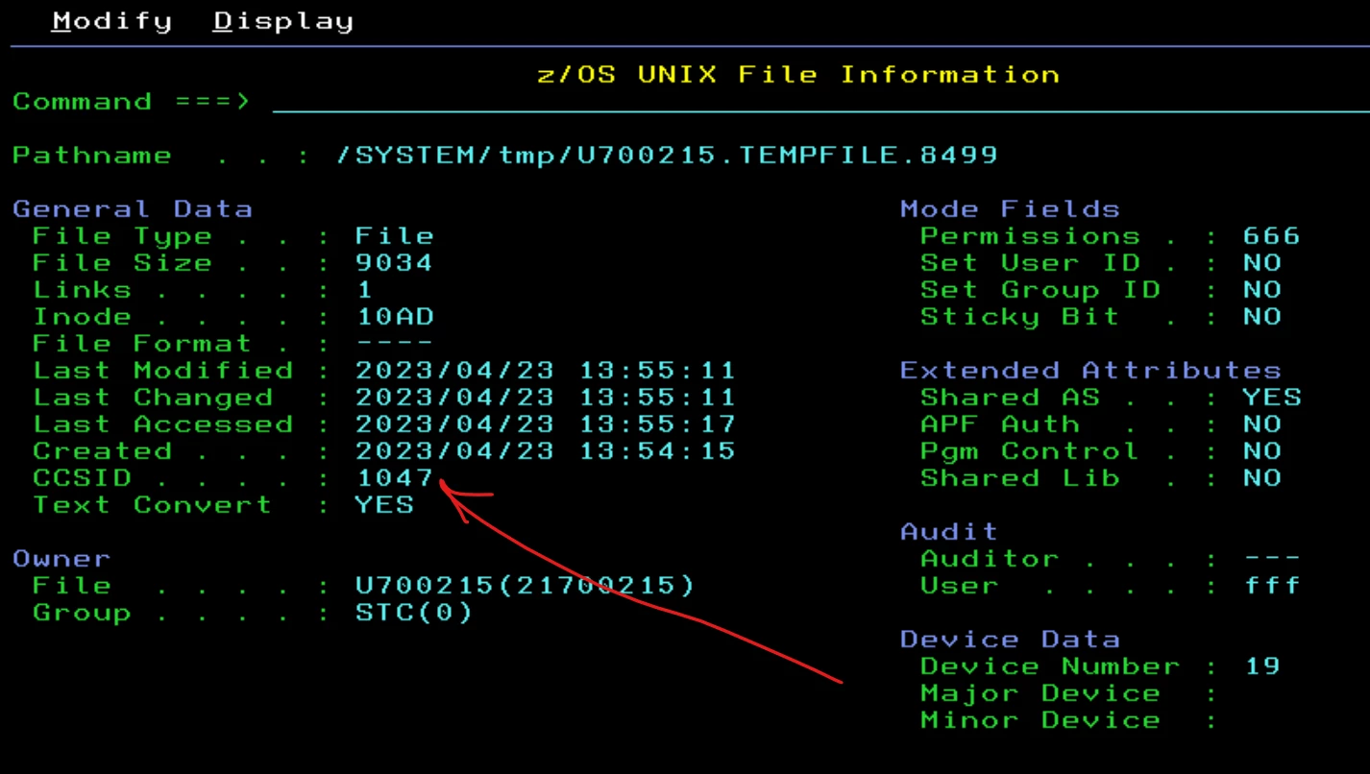Click the Audit section heading
Viewport: 1370px width, 774px height.
click(x=949, y=532)
